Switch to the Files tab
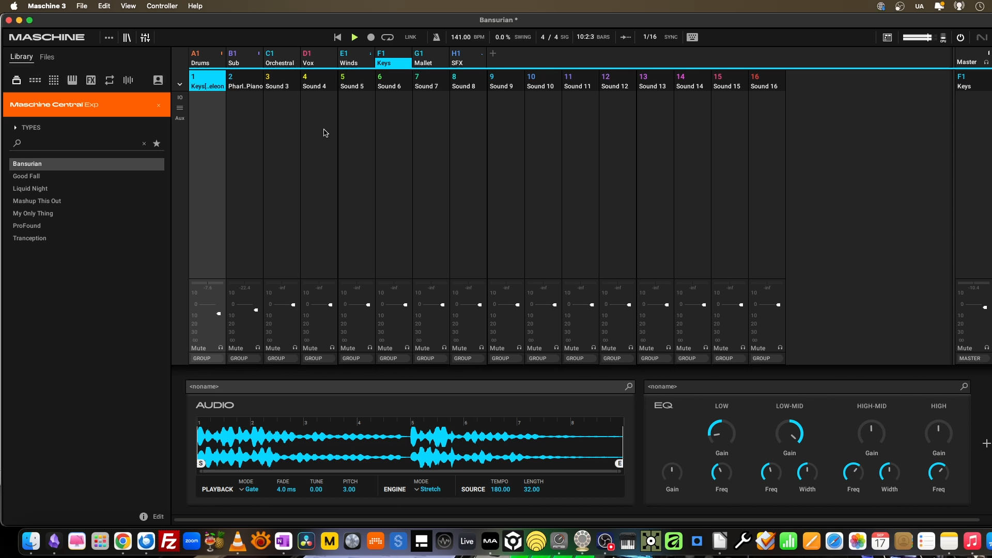This screenshot has width=992, height=558. 47,57
